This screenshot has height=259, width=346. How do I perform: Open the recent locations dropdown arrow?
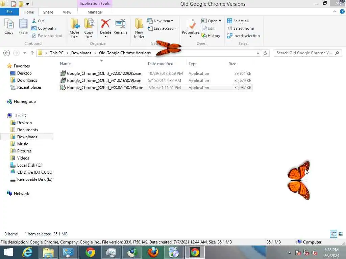point(24,53)
